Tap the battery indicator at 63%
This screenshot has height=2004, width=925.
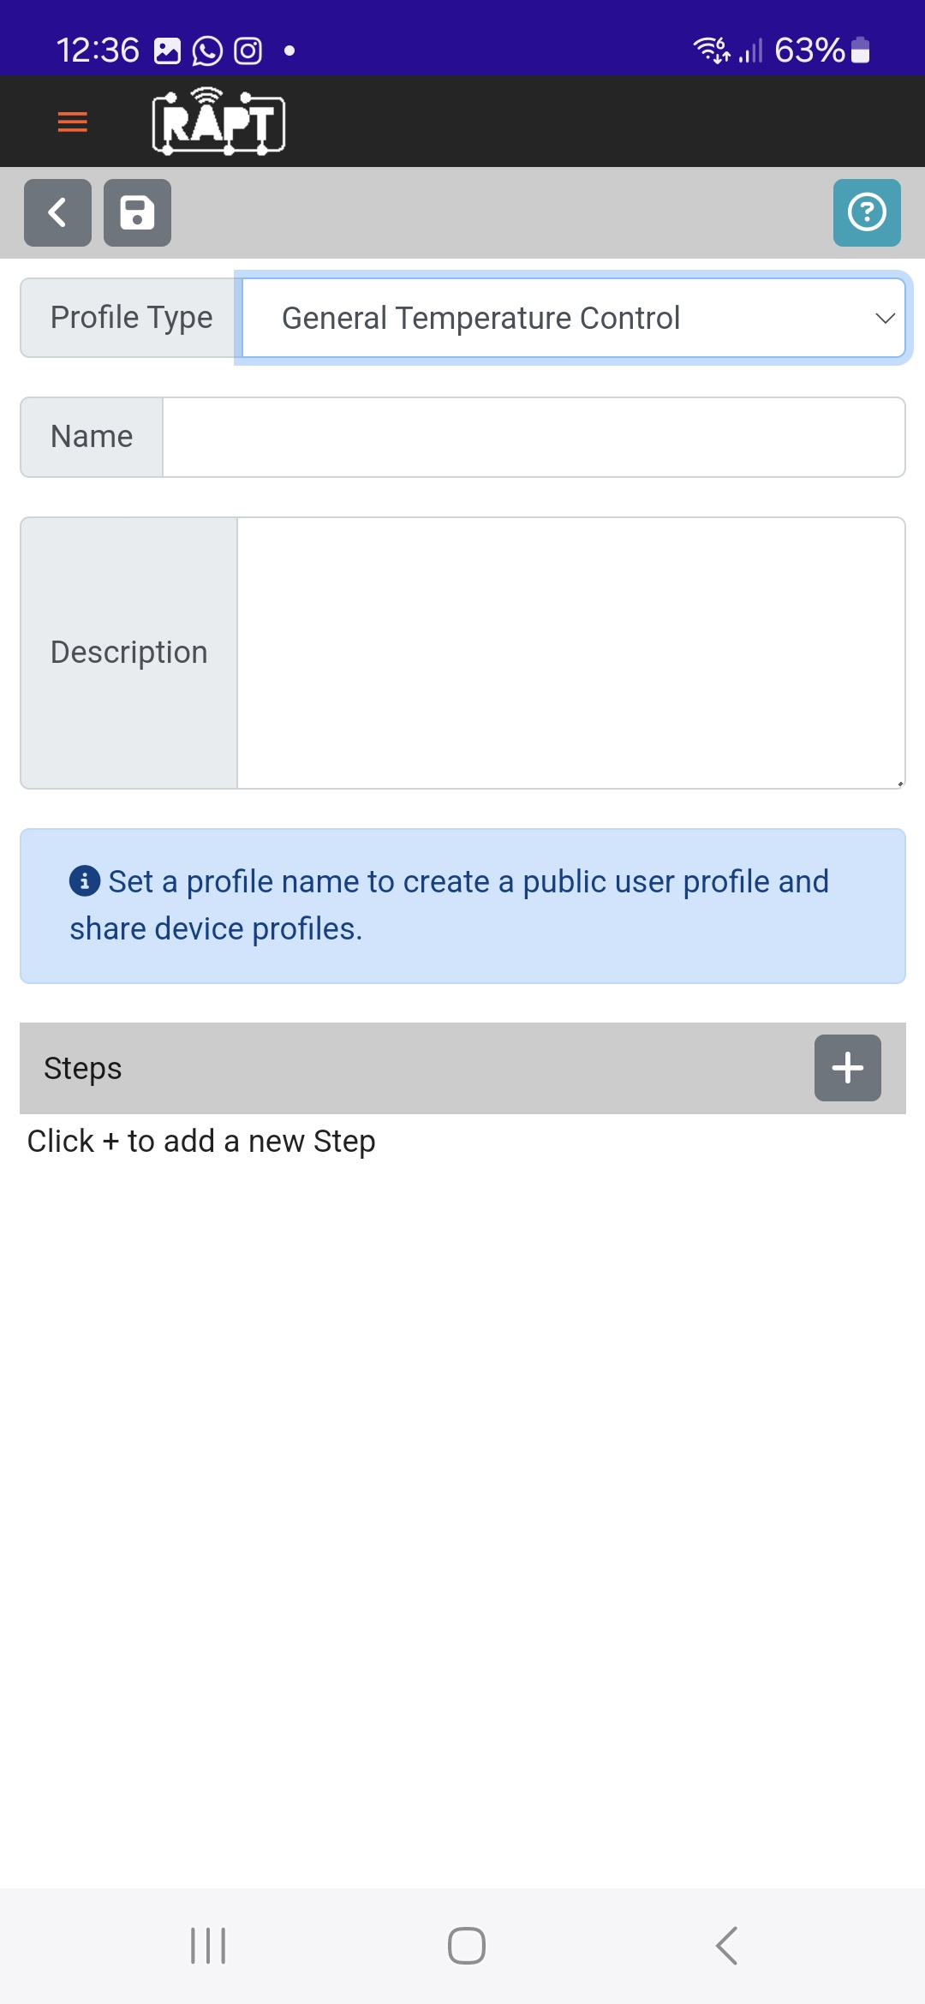861,51
